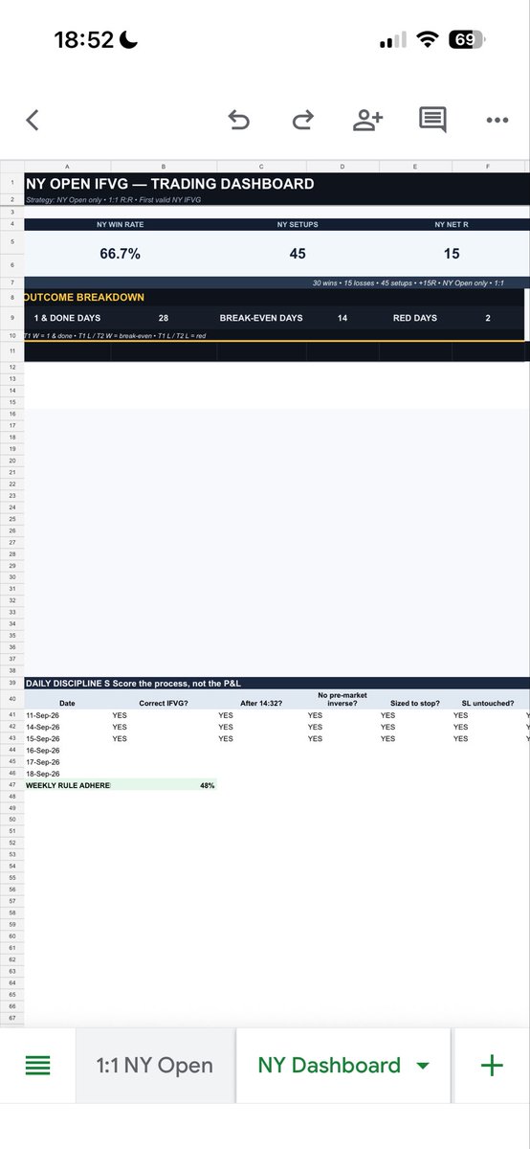
Task: Open the comments icon
Action: coord(432,120)
